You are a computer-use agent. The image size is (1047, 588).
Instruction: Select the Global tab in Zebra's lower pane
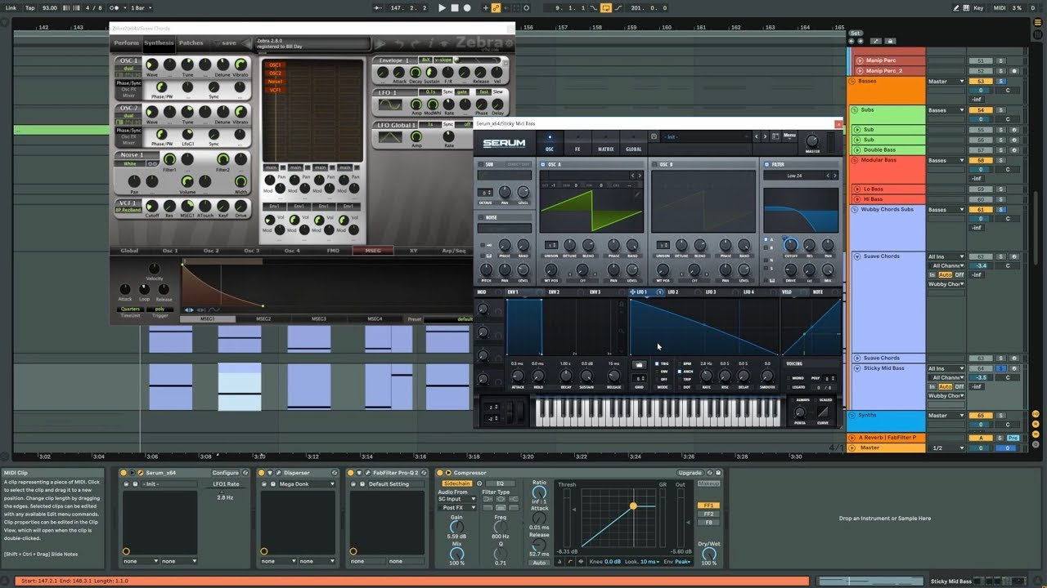[x=129, y=251]
